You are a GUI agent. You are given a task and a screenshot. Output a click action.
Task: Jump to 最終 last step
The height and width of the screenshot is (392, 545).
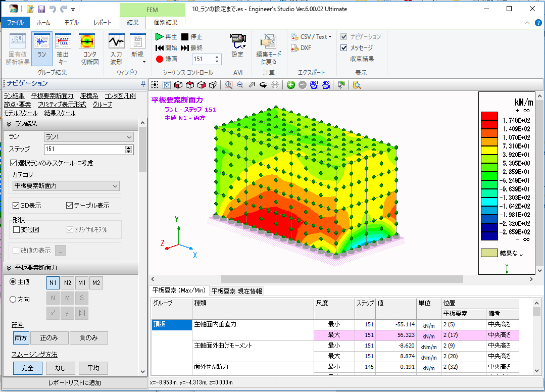pos(191,47)
